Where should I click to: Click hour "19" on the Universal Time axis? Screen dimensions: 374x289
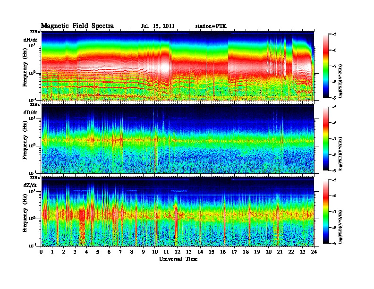click(257, 252)
